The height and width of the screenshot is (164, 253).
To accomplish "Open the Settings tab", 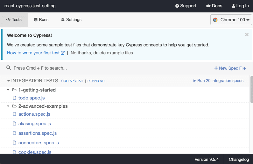I will (x=71, y=20).
